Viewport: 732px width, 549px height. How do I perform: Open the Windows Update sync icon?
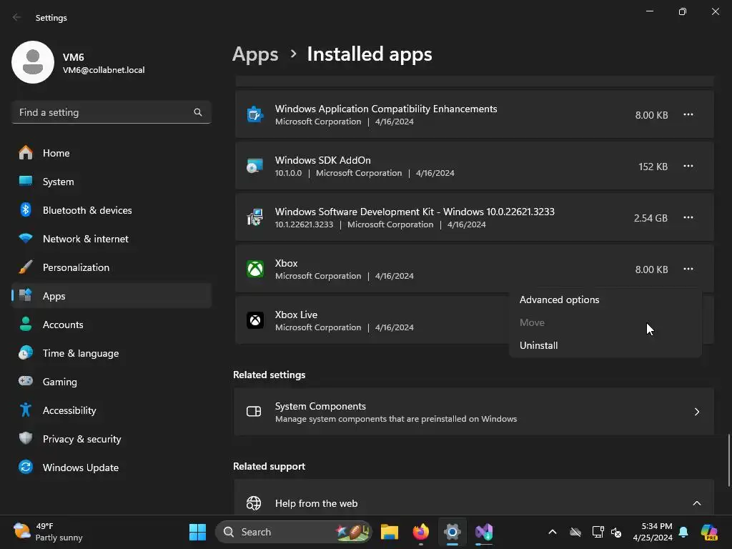click(x=26, y=467)
